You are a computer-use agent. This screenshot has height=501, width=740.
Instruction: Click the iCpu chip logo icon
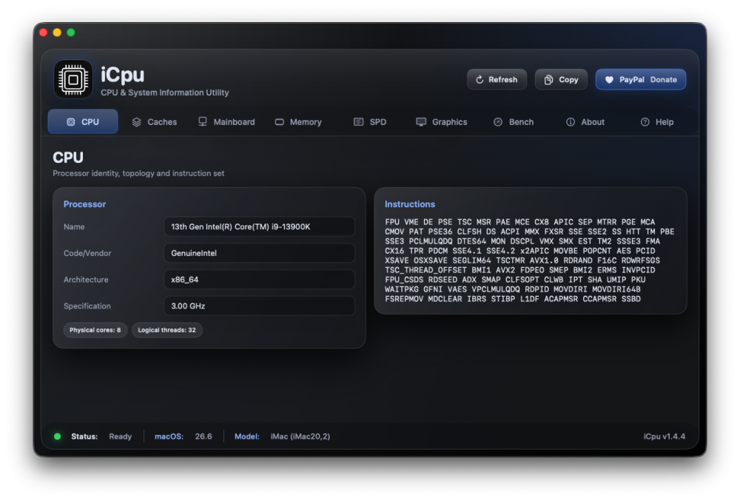point(73,80)
